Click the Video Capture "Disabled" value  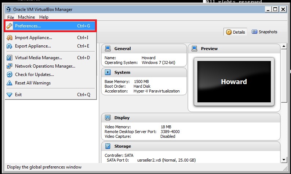tap(168, 136)
